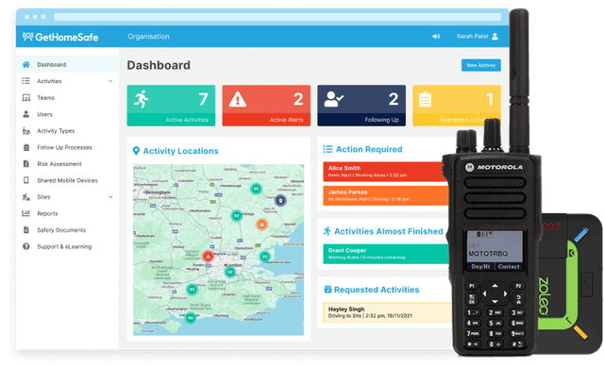Image resolution: width=604 pixels, height=366 pixels.
Task: Open Support & eLearning menu item
Action: click(x=67, y=246)
